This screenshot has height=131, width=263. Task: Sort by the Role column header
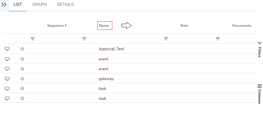pos(184,26)
